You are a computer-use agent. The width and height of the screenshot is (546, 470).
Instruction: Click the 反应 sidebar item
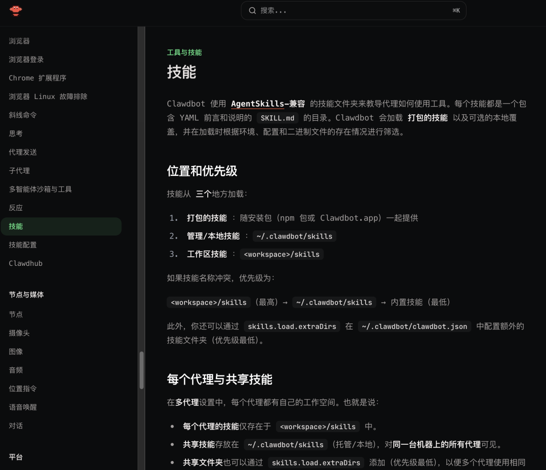coord(15,208)
